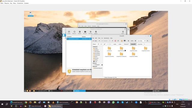The height and width of the screenshot is (108, 192).
Task: Open the View menu in file manager
Action: tap(99, 38)
